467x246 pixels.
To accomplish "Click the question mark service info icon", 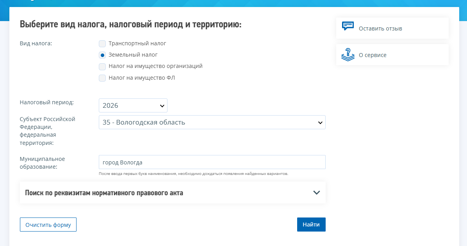I will point(347,55).
